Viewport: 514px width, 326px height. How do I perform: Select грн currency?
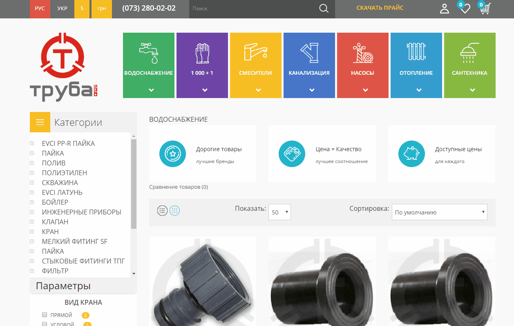(101, 8)
